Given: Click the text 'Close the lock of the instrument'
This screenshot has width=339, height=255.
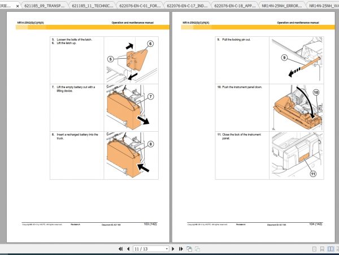Looking at the screenshot, I should coord(241,135).
